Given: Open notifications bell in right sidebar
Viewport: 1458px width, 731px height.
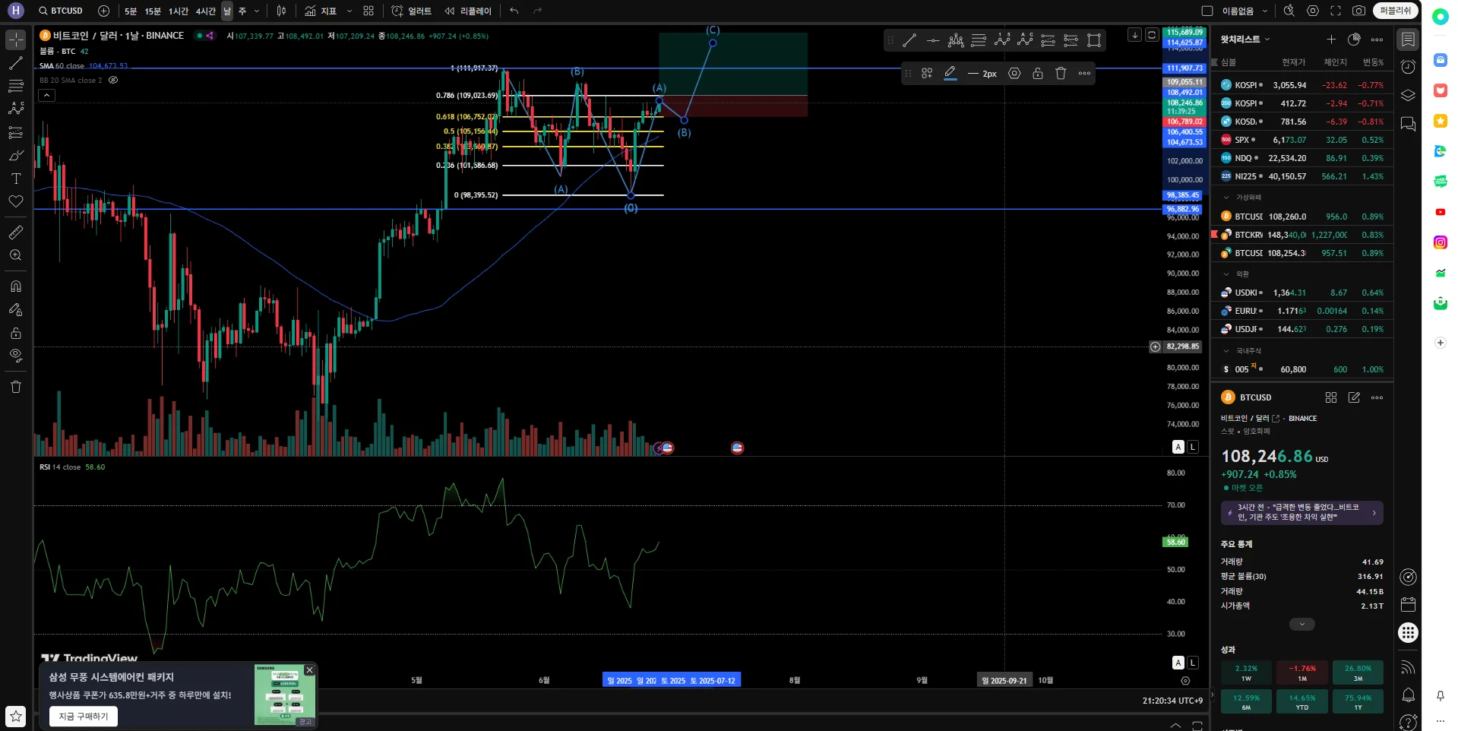Looking at the screenshot, I should coord(1408,695).
